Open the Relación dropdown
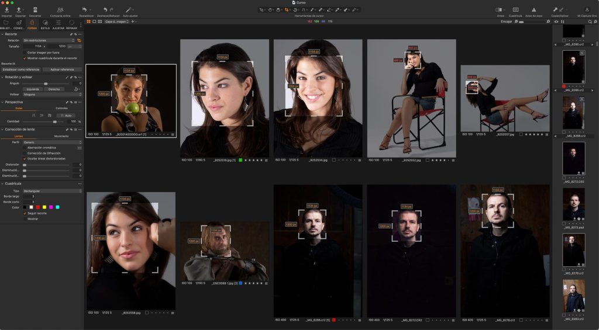 click(x=49, y=40)
